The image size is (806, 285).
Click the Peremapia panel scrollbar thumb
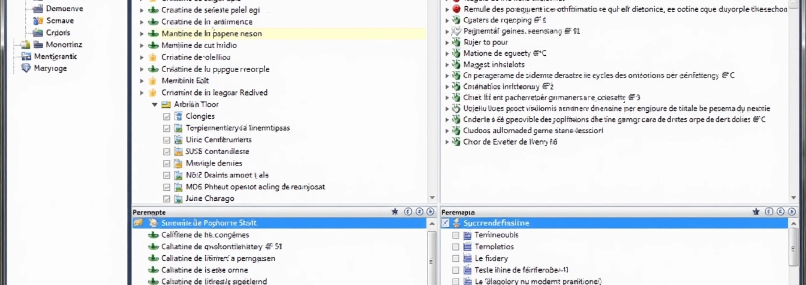click(793, 248)
